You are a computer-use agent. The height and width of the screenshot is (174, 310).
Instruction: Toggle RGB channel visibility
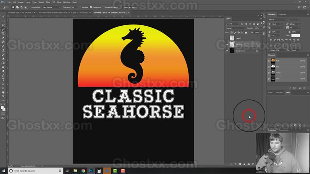(269, 61)
